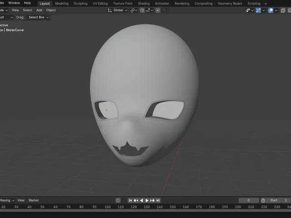Switch to the Layout workspace tab
Screen dimensions: 291x218
(45, 4)
